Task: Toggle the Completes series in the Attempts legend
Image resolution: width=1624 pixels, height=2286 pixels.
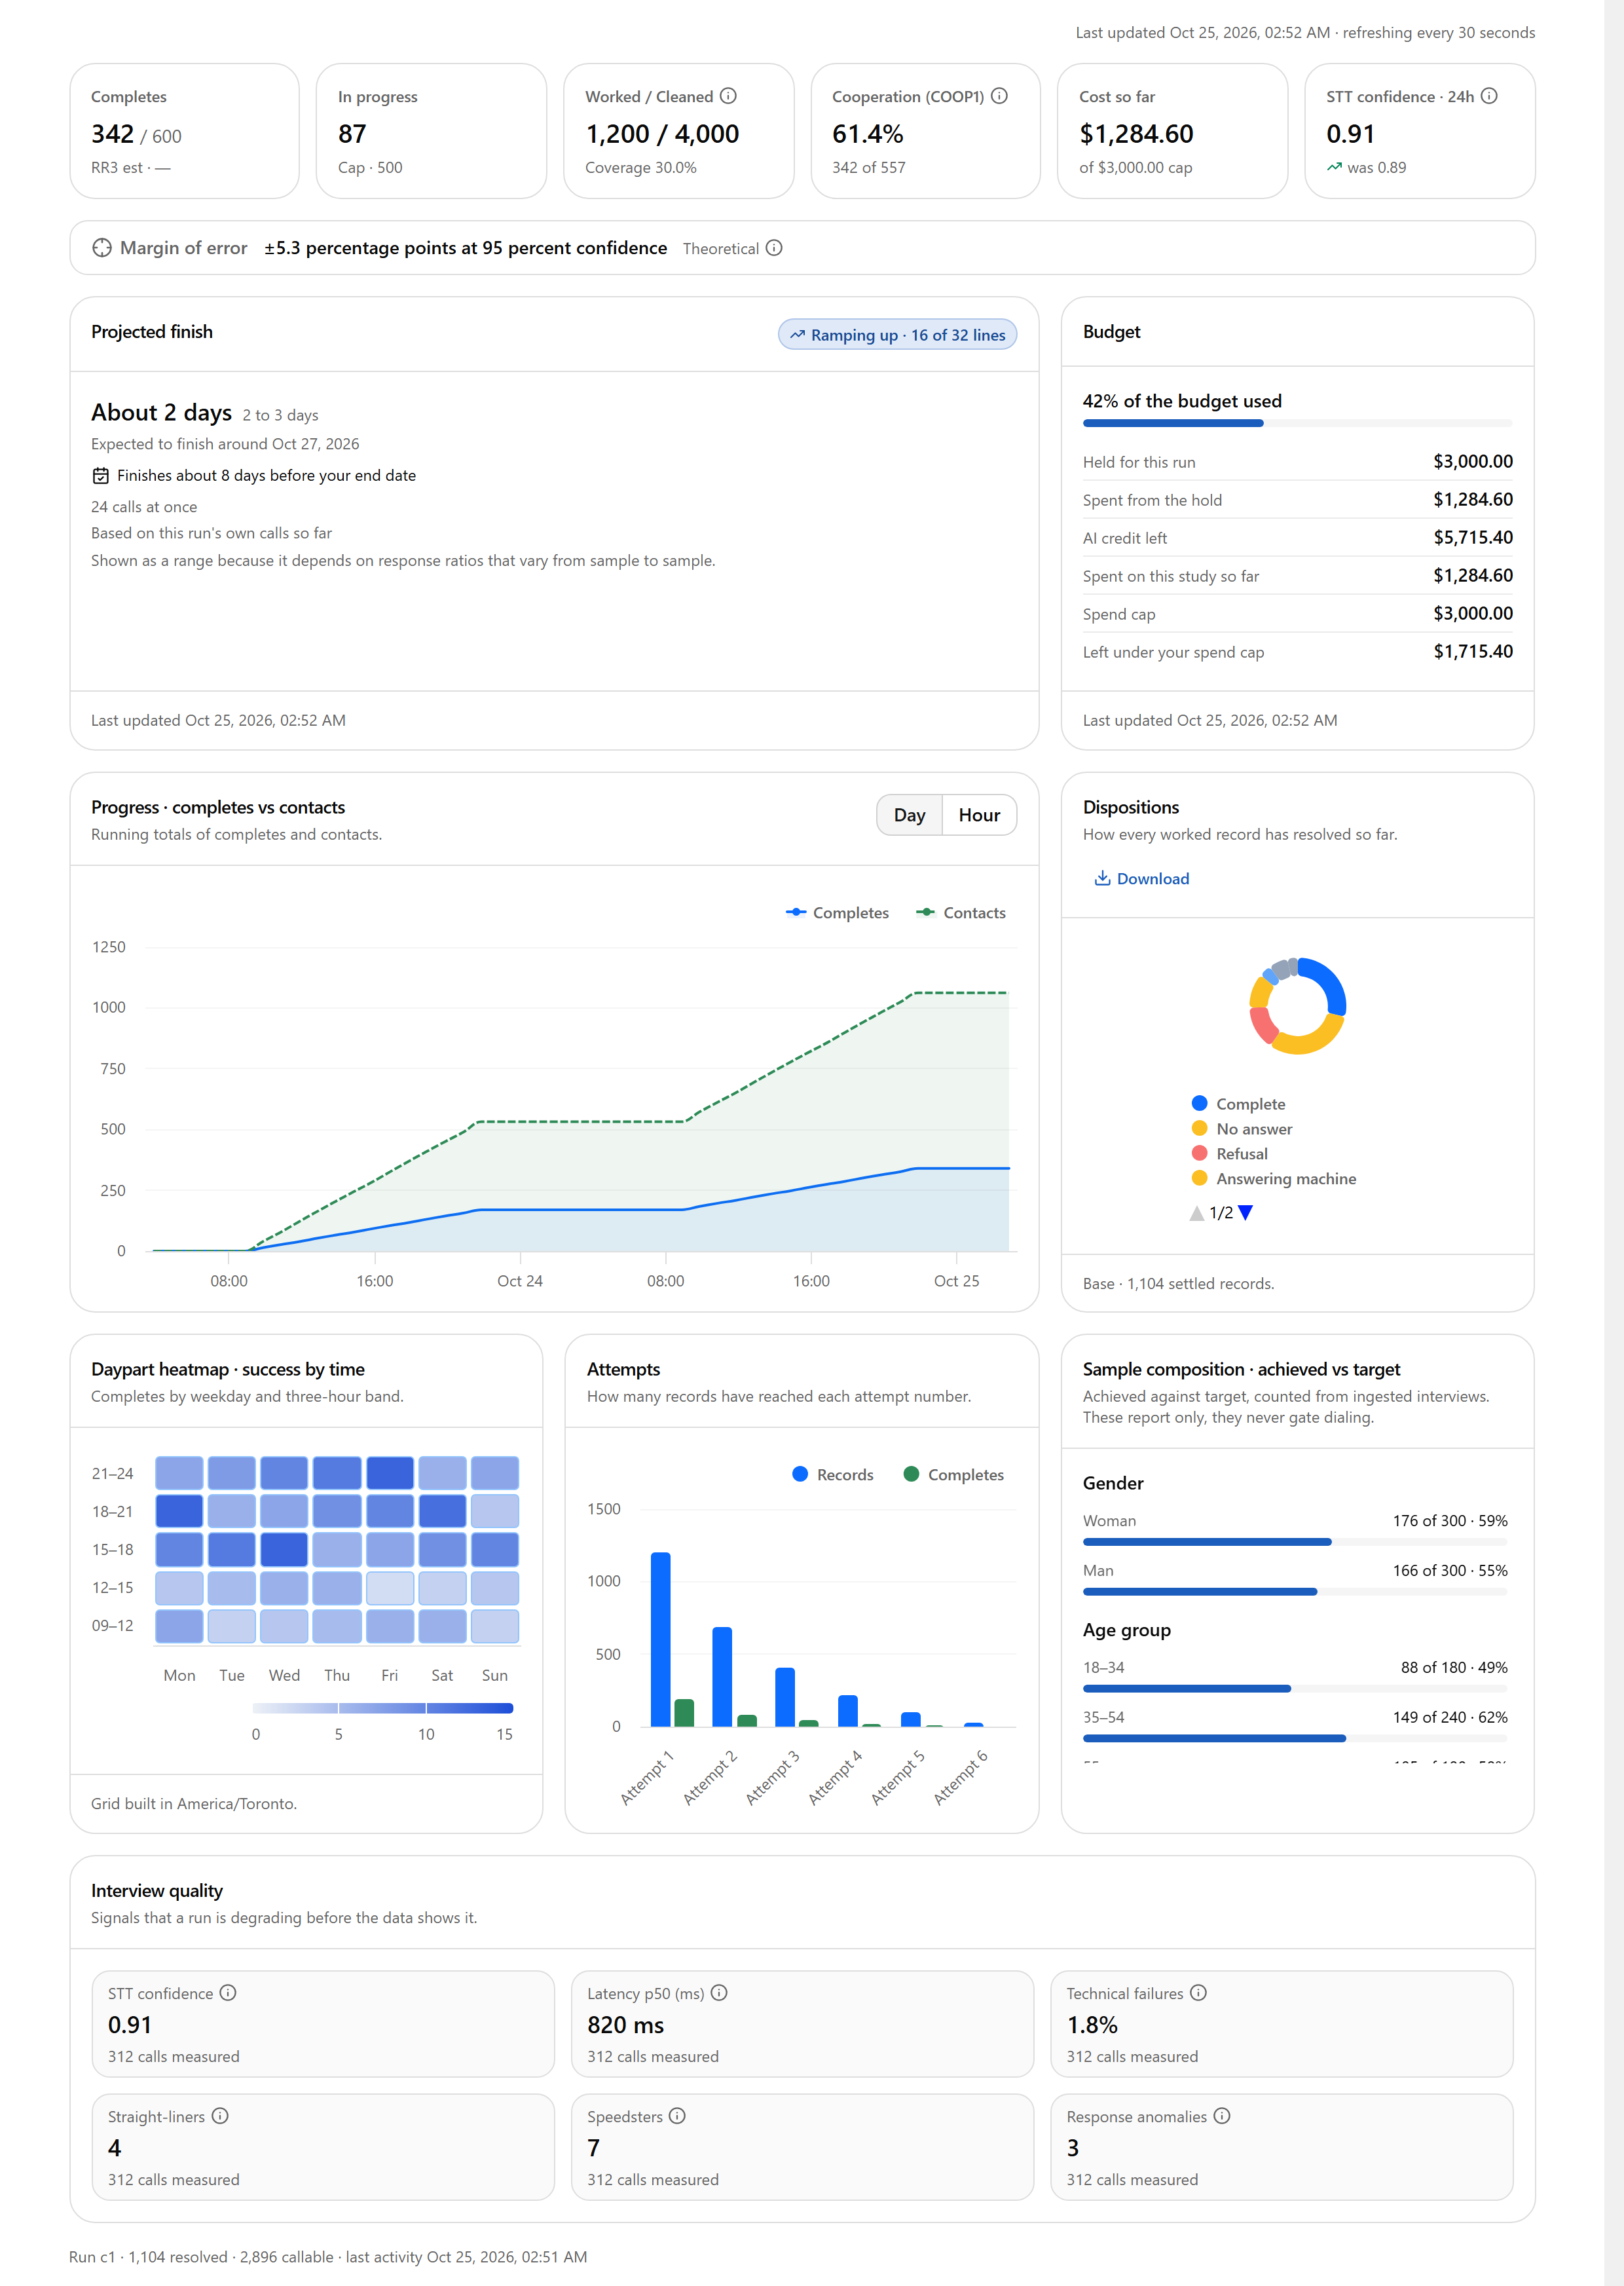Action: pyautogui.click(x=953, y=1475)
